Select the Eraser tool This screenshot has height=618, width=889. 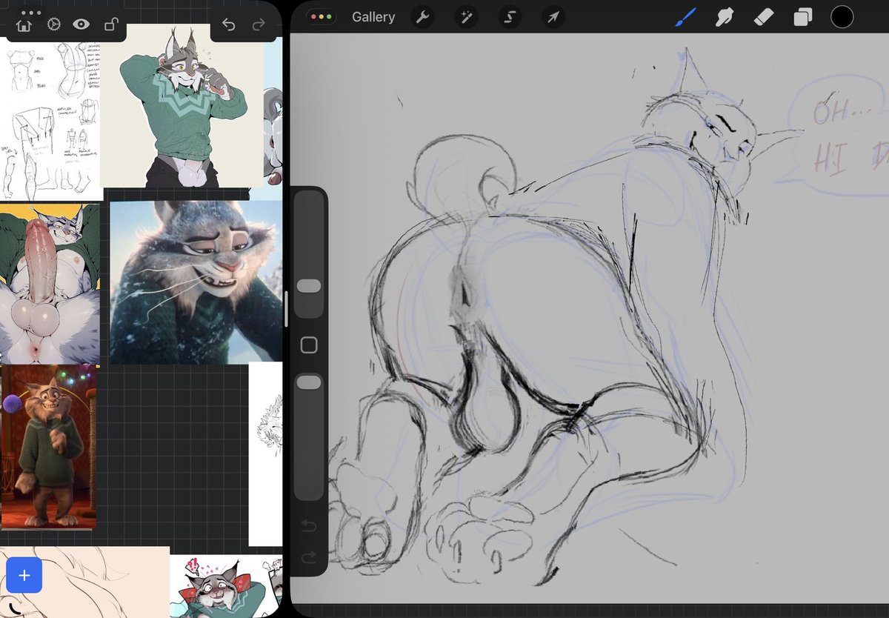pos(763,16)
